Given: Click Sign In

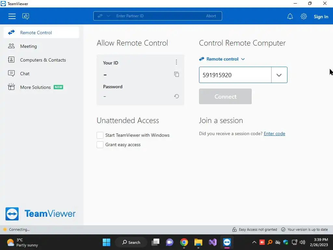Looking at the screenshot, I should point(321,17).
